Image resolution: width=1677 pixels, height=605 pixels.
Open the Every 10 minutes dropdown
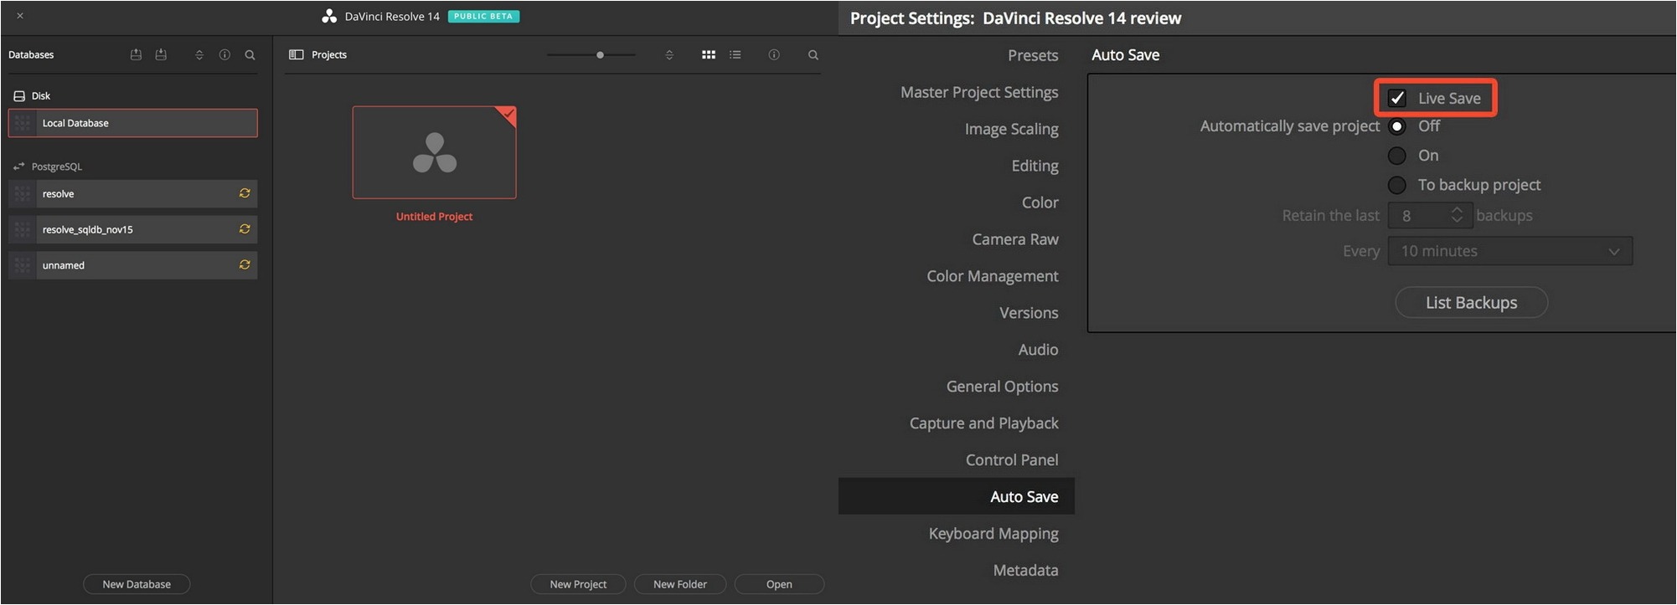1510,251
